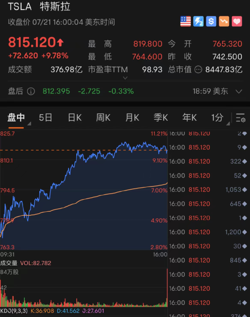Tap the pink heart favorite icon
This screenshot has width=250, height=317.
click(237, 21)
